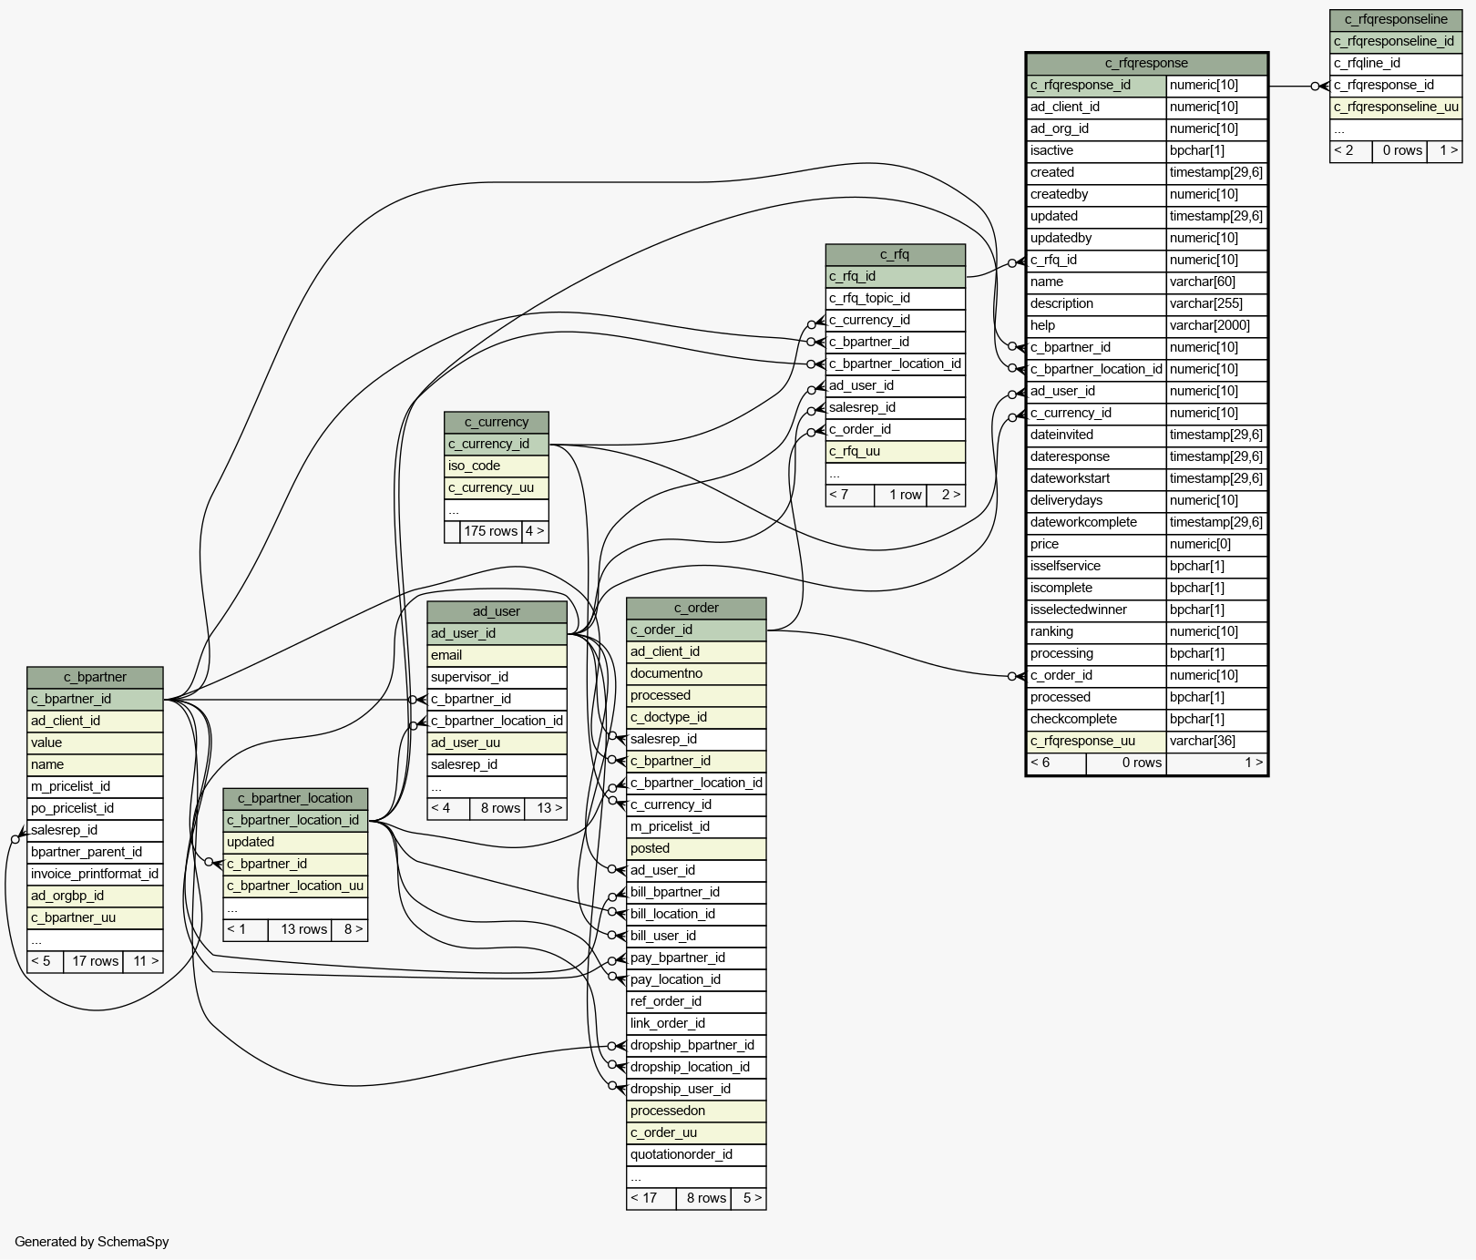Open the c_rfqresponseline table header
Image resolution: width=1476 pixels, height=1260 pixels.
tap(1396, 19)
